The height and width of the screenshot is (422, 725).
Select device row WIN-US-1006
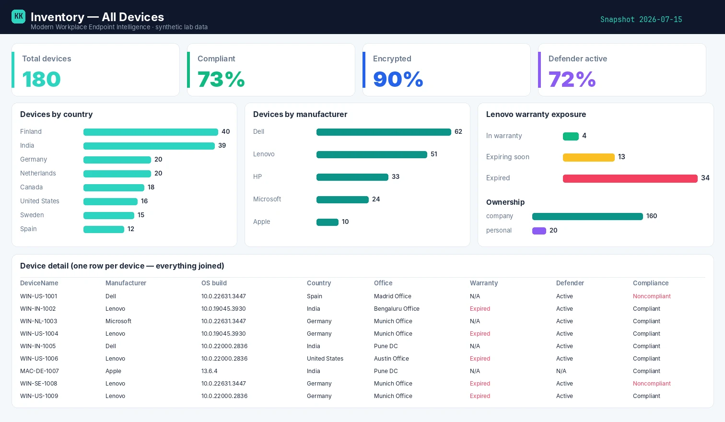tap(362, 359)
